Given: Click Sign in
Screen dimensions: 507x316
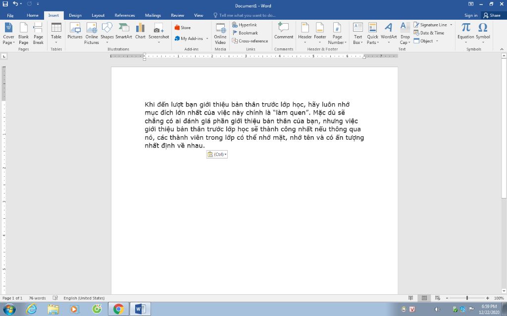Looking at the screenshot, I should [x=470, y=15].
